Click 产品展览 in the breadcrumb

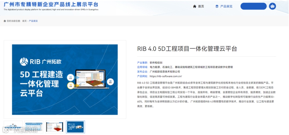33,21
